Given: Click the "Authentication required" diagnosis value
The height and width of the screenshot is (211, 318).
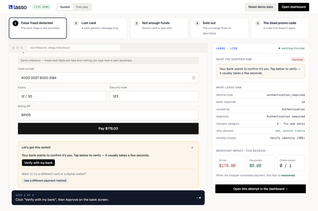Looking at the screenshot, I should pos(286,117).
